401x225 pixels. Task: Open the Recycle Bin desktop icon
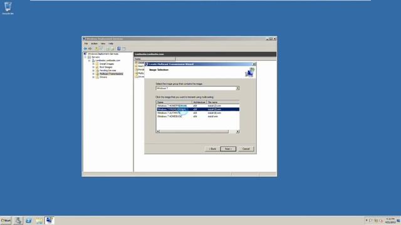pos(8,8)
